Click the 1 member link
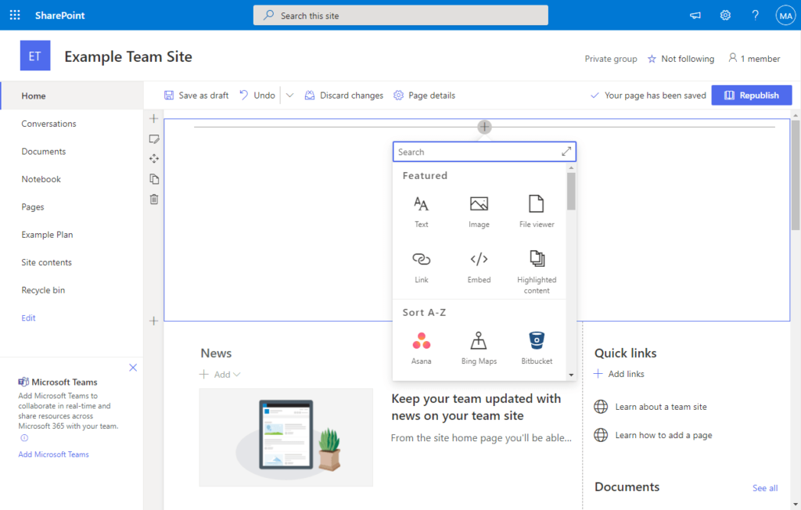This screenshot has width=801, height=510. (755, 59)
